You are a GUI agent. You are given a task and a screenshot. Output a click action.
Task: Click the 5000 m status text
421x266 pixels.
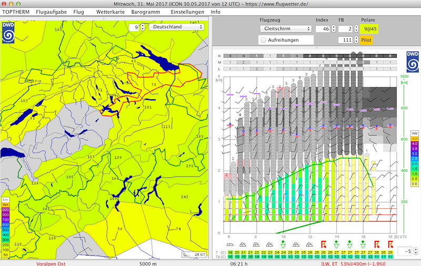click(x=148, y=263)
